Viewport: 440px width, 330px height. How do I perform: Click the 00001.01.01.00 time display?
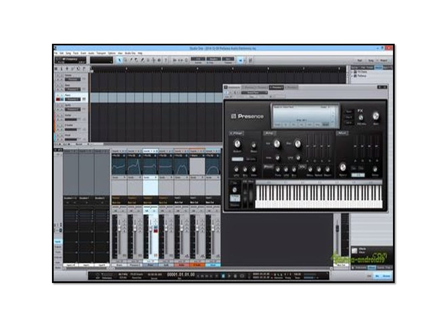181,275
